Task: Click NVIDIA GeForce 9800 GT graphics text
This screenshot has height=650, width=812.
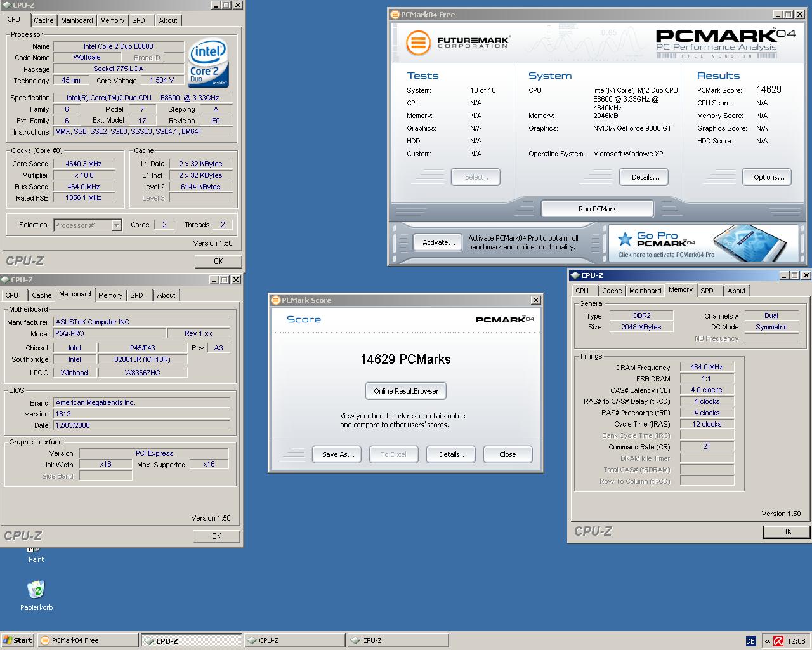Action: click(632, 128)
